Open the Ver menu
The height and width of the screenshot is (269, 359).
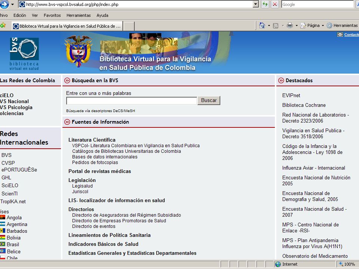[x=35, y=15]
